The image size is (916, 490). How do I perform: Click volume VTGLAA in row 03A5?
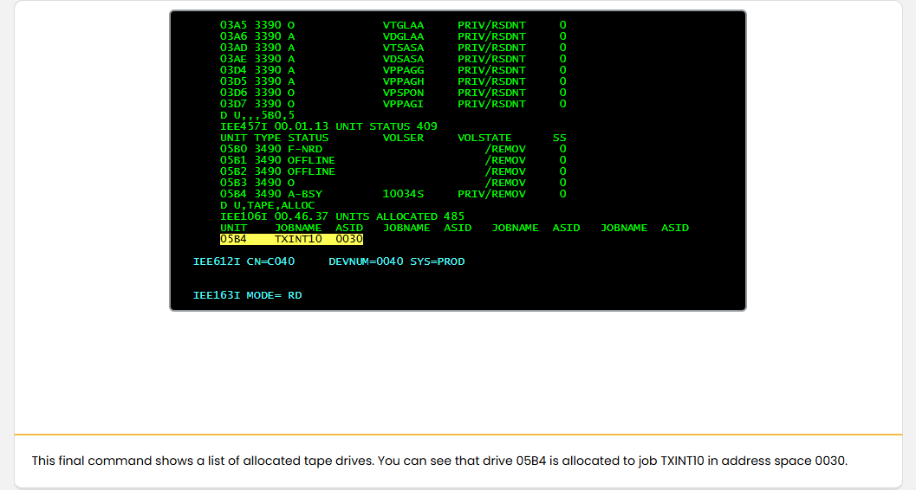[x=403, y=25]
